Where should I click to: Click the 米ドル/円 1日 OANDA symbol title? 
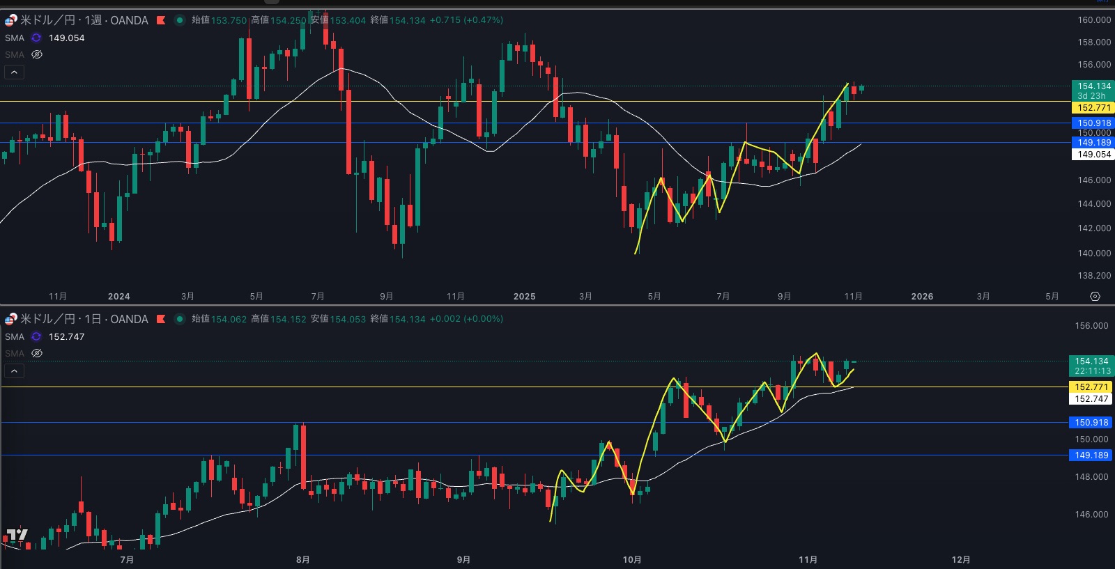[x=84, y=319]
